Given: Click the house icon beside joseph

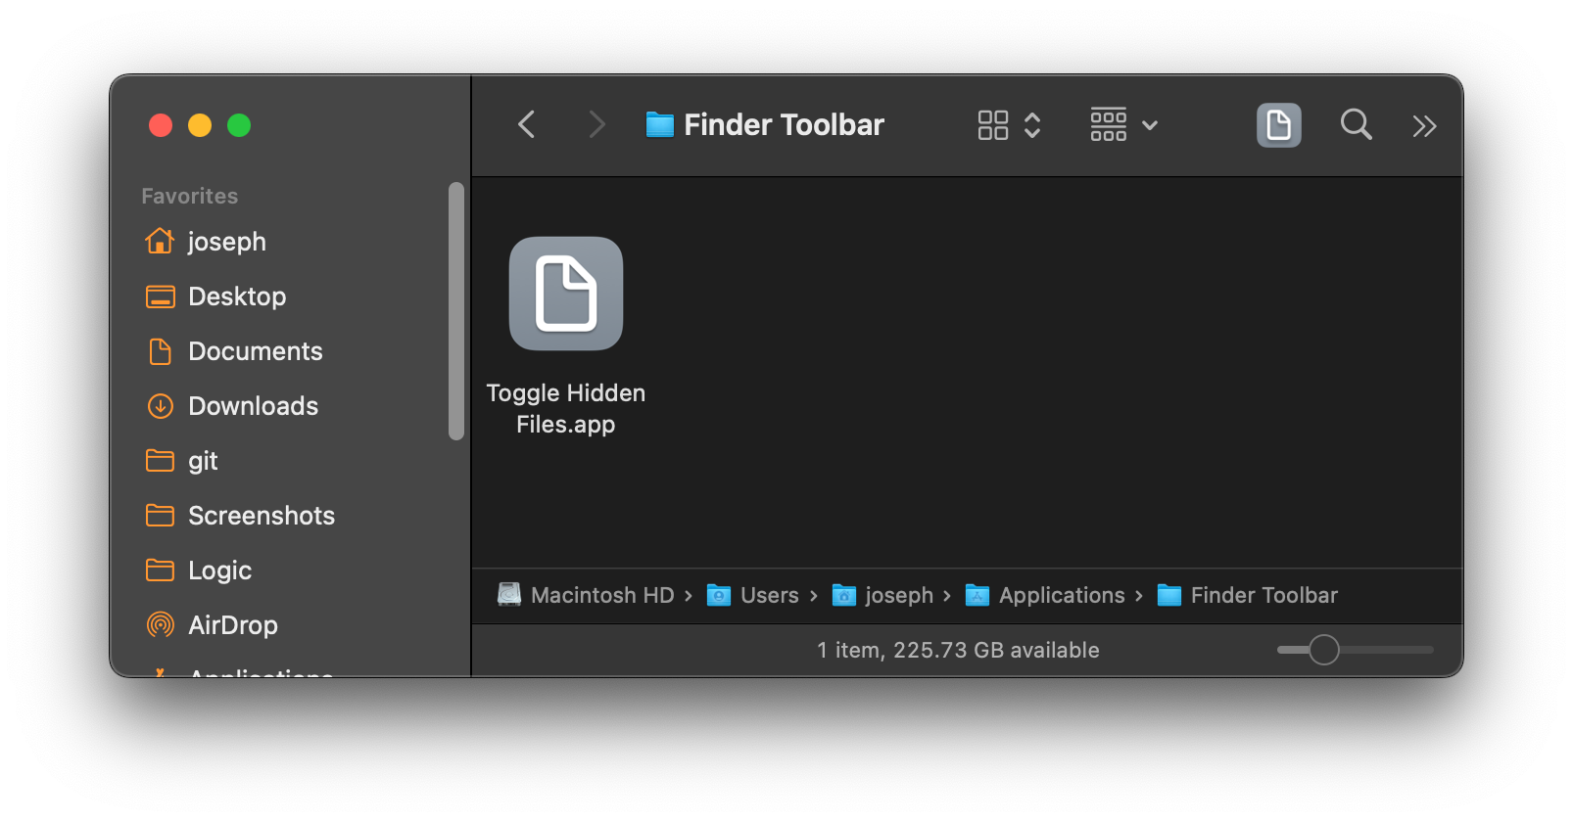Looking at the screenshot, I should (x=160, y=240).
